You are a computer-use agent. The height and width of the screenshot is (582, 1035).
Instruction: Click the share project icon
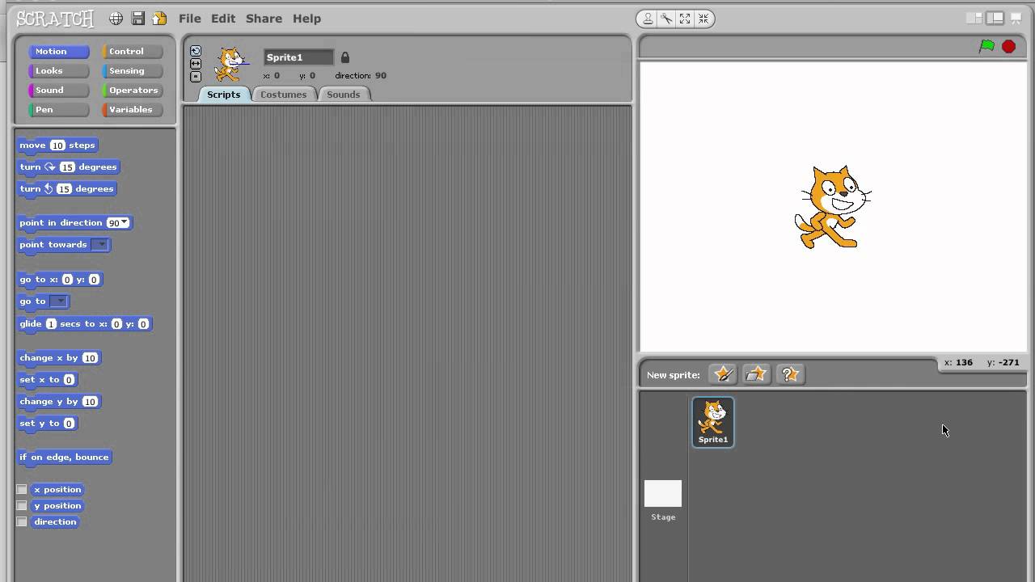(x=159, y=19)
